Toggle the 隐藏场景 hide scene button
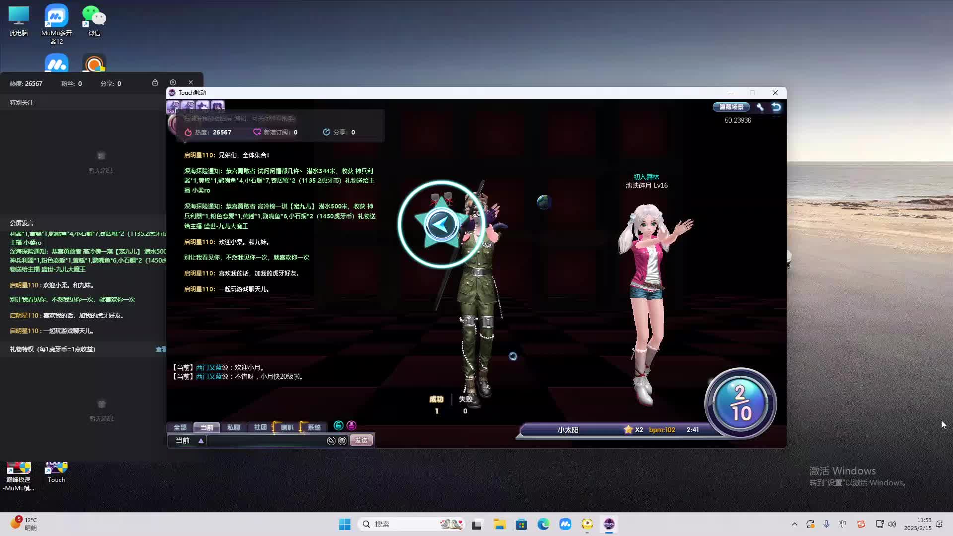Screen dimensions: 953x536 731,107
